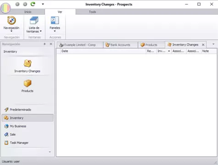Select Task Manager navigation group

[28, 143]
